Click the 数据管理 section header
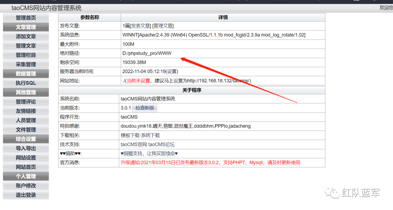 (x=26, y=74)
